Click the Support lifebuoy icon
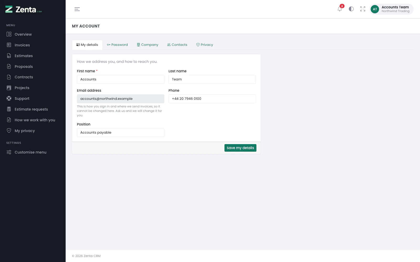The height and width of the screenshot is (262, 420). pyautogui.click(x=9, y=98)
